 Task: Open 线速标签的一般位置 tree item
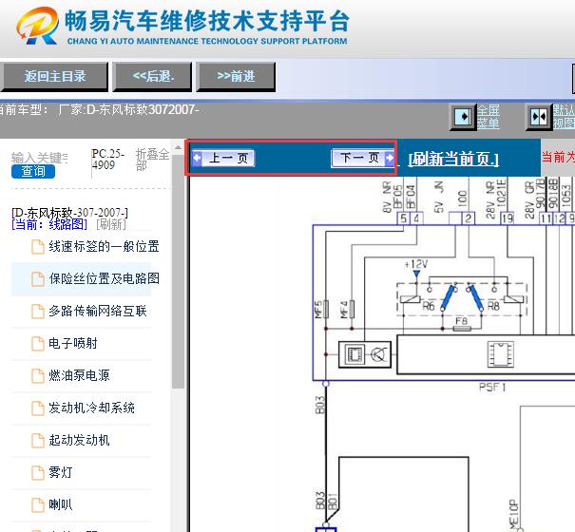point(104,246)
